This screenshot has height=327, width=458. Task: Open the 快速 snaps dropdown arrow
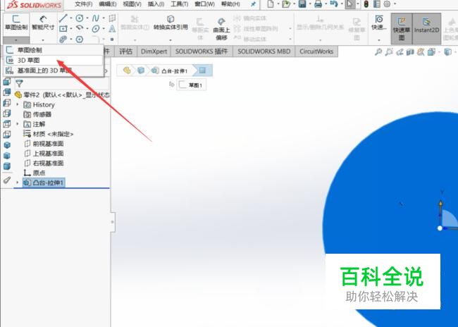point(379,40)
